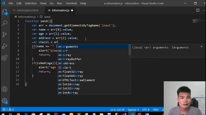Click 'isNaN' on line 11
The height and width of the screenshot is (115, 206).
[41, 63]
